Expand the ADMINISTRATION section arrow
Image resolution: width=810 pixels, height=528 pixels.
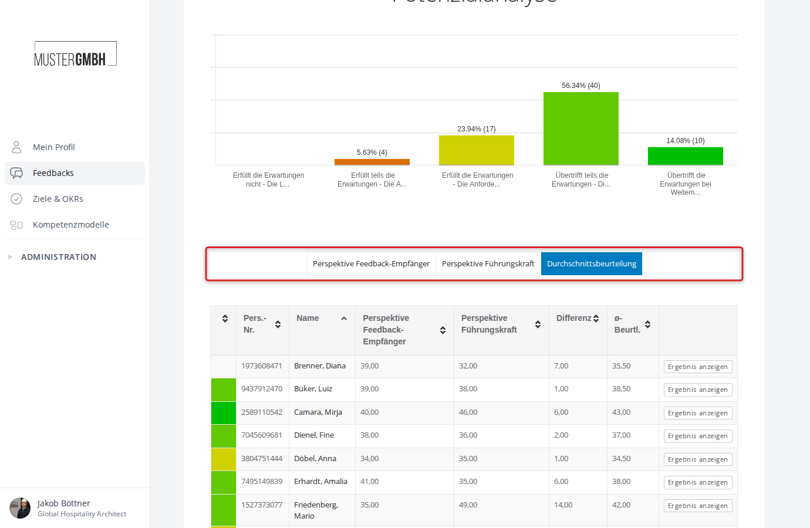pos(10,257)
